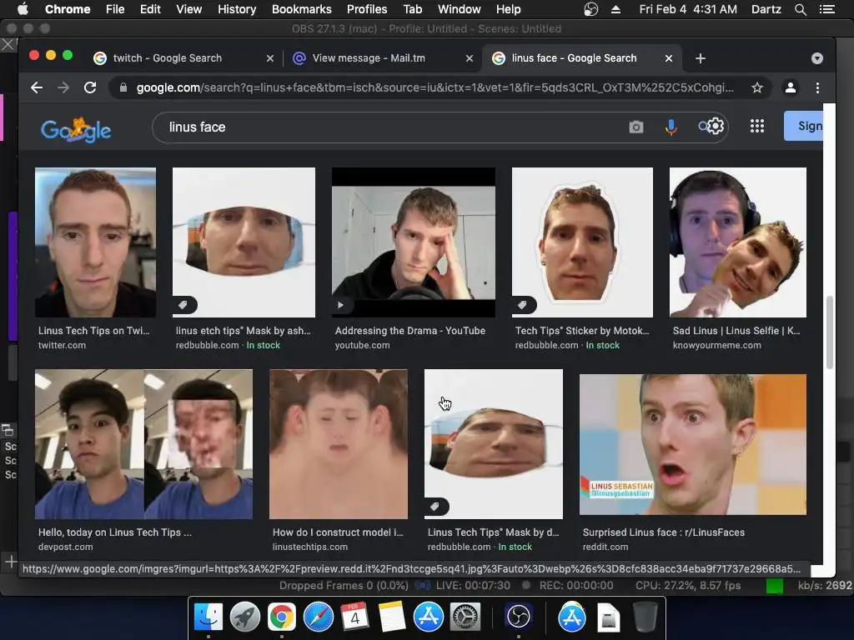The height and width of the screenshot is (640, 854).
Task: Open 'Sad Linus | Linus Selfie' result link
Action: (736, 330)
